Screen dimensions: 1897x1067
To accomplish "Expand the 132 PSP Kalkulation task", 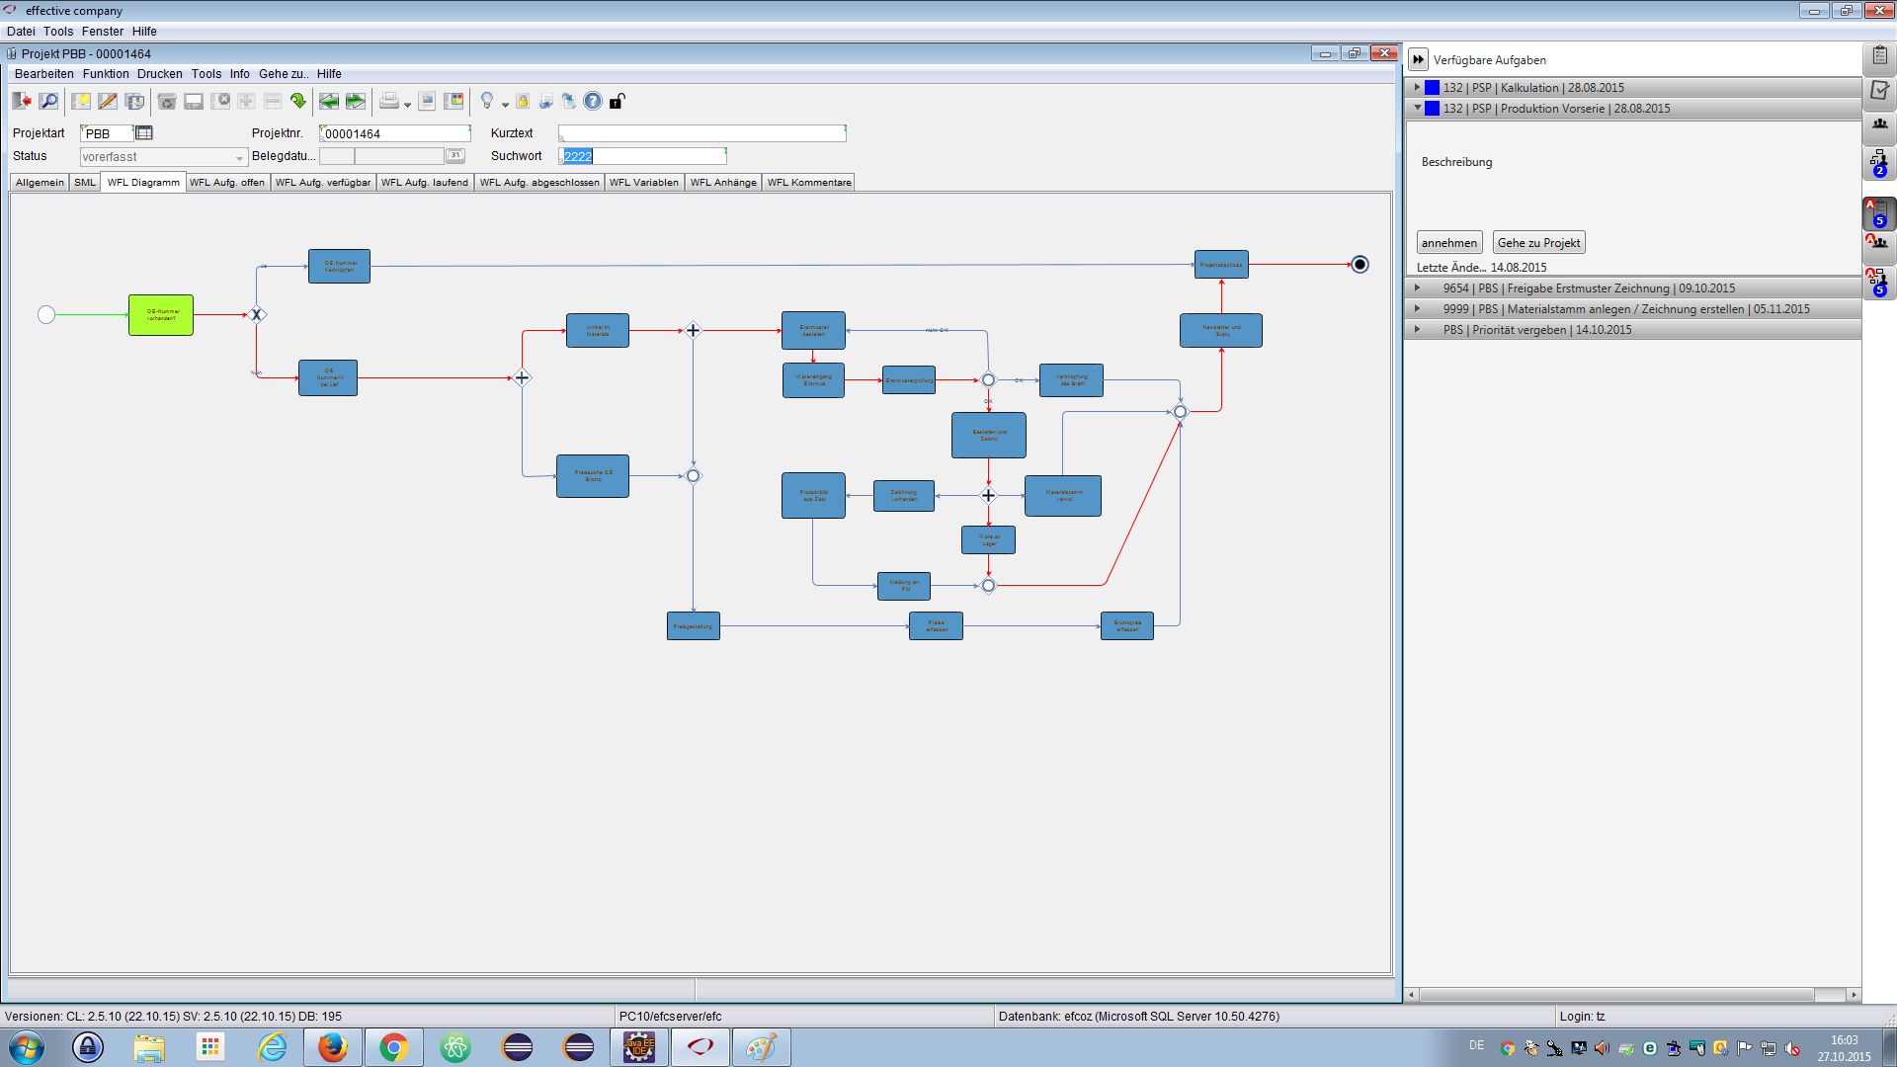I will pyautogui.click(x=1417, y=87).
